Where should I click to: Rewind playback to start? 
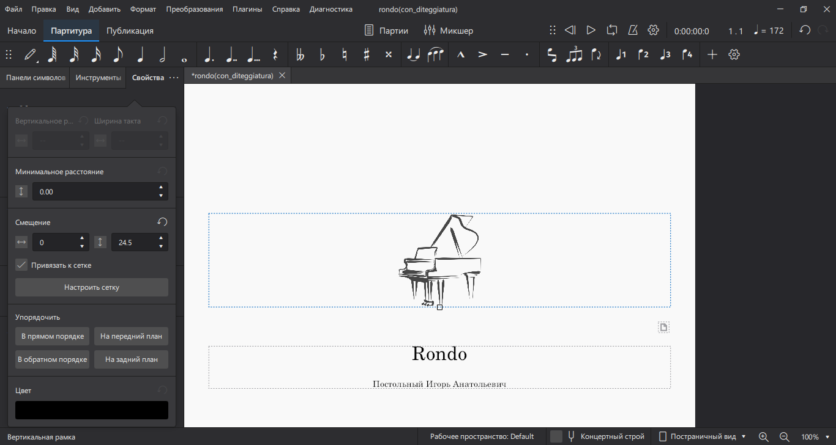pos(570,30)
